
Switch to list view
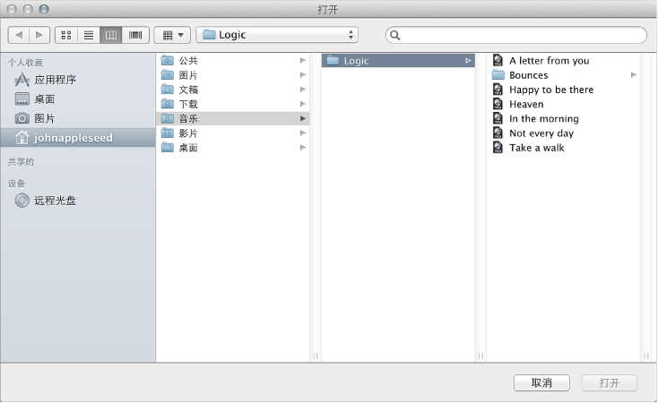pyautogui.click(x=89, y=35)
